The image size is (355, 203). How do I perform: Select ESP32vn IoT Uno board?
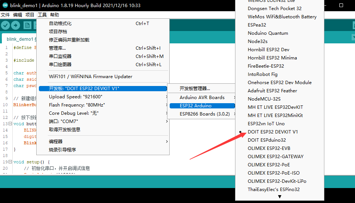point(280,124)
